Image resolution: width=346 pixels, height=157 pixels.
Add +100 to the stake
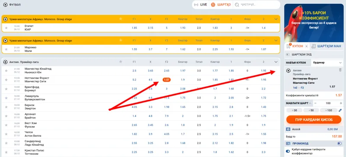(x=329, y=110)
